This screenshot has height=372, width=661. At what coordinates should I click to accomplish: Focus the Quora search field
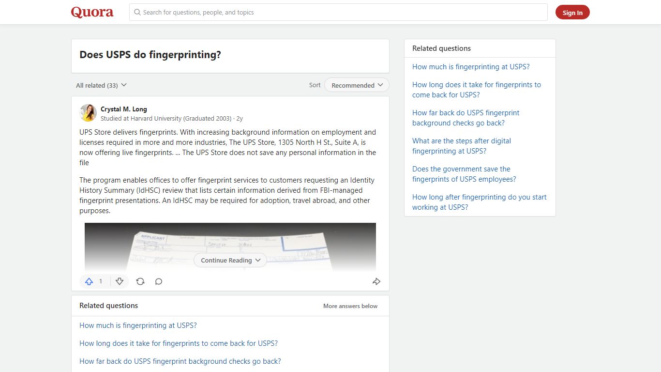[338, 12]
